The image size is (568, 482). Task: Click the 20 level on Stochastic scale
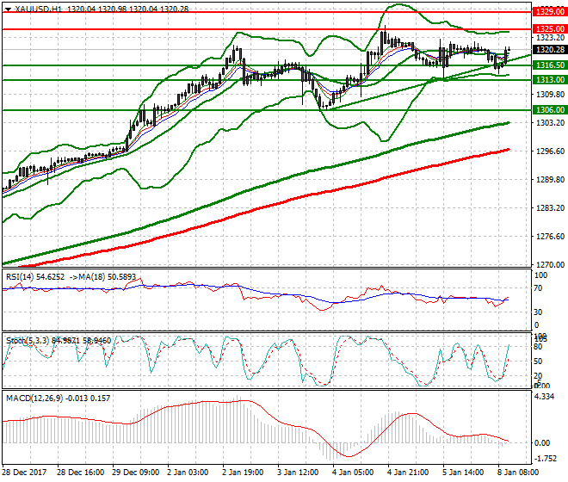538,376
